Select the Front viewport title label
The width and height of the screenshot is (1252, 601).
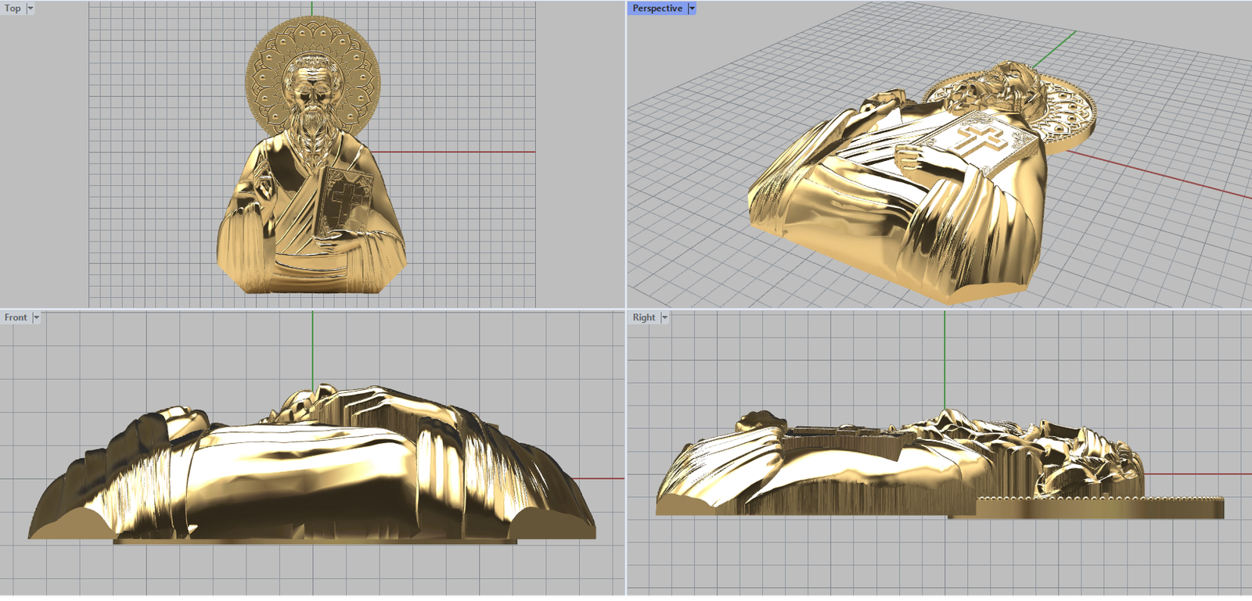[x=16, y=317]
